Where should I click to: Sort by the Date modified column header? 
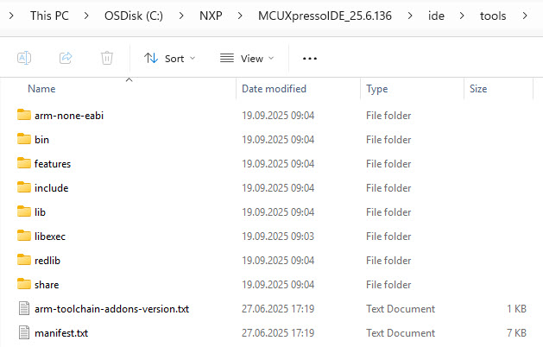coord(275,88)
